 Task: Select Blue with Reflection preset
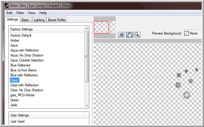click(x=24, y=75)
